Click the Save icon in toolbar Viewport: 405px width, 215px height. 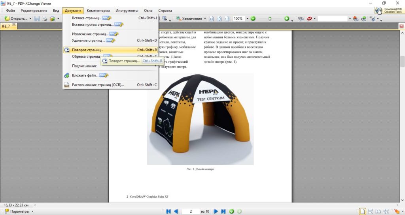pyautogui.click(x=37, y=19)
